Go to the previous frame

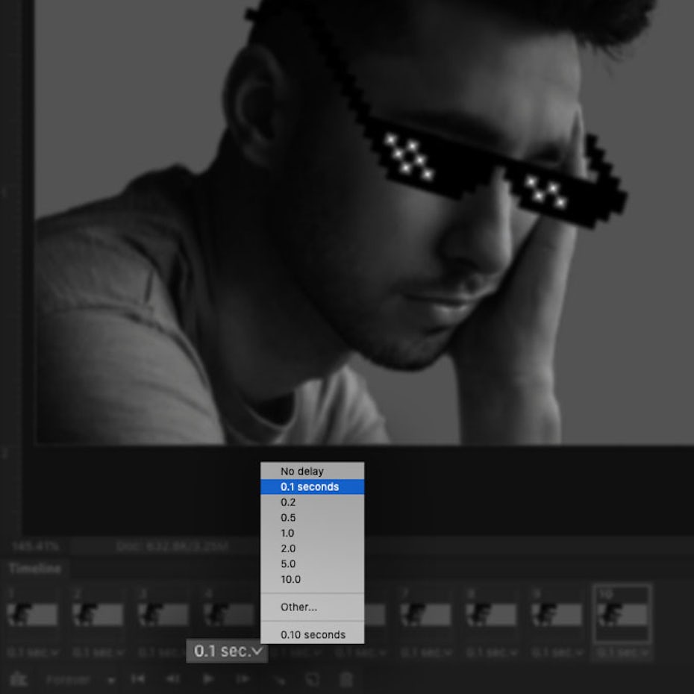173,680
